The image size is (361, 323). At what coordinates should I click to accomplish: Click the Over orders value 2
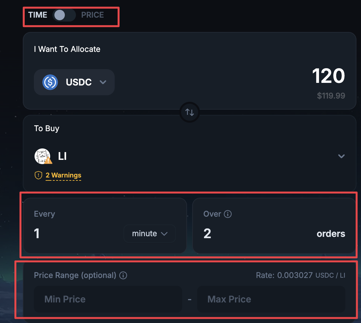coord(207,234)
